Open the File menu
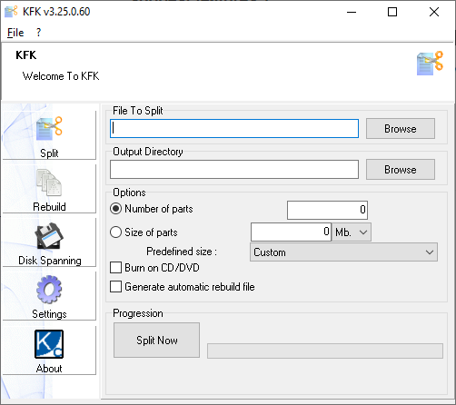This screenshot has width=456, height=405. 15,33
